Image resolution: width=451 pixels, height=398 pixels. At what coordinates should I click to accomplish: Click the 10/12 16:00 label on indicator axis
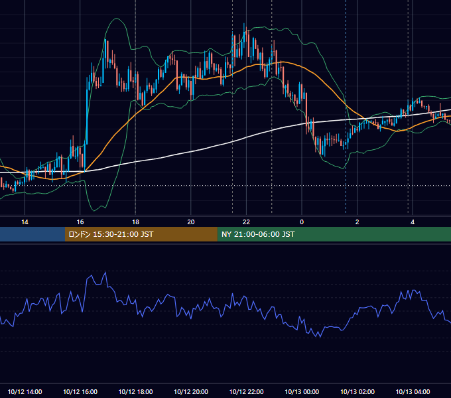click(x=80, y=391)
